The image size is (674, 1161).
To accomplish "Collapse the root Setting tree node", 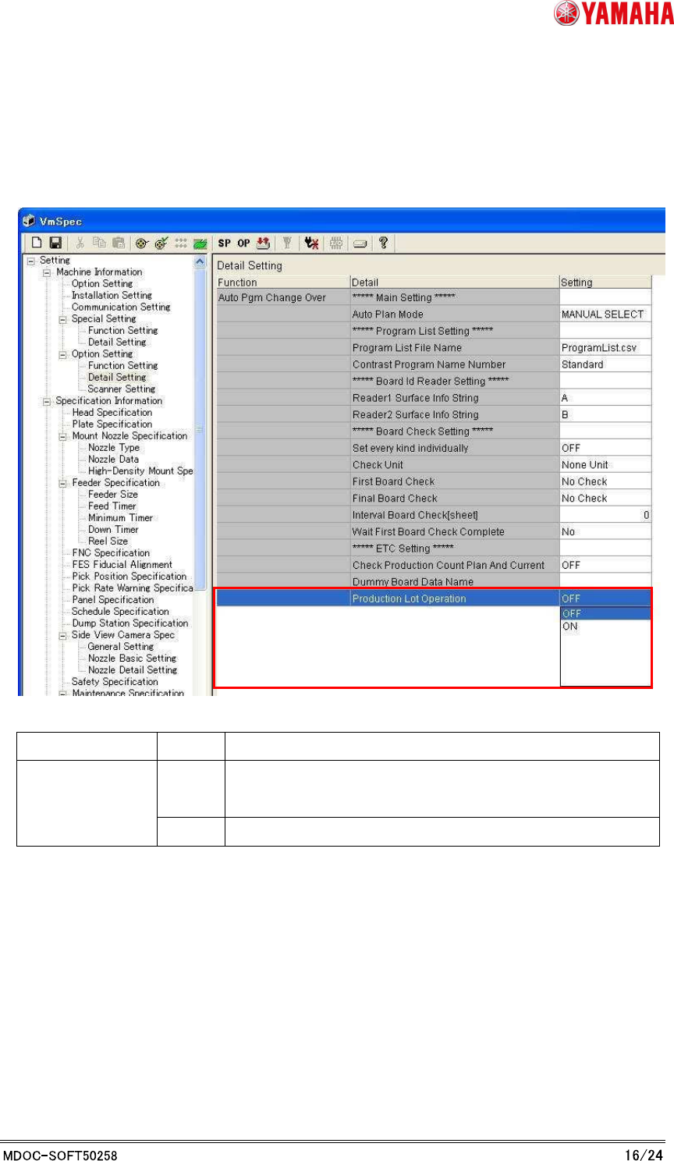I will coord(30,261).
